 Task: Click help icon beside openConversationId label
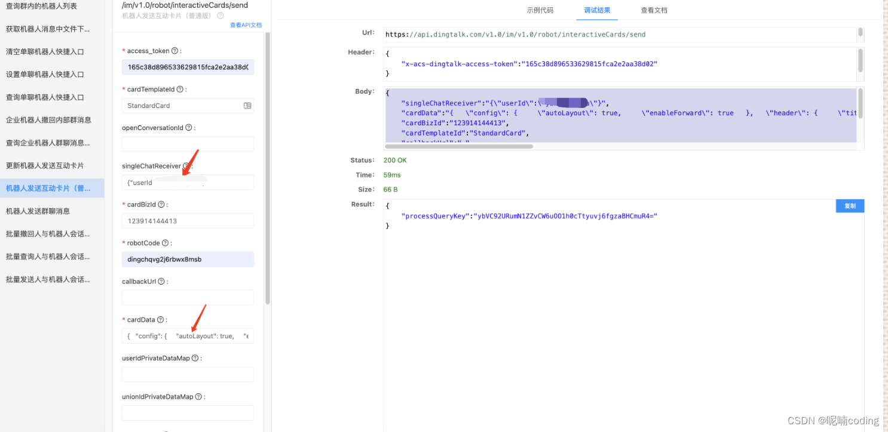click(189, 128)
